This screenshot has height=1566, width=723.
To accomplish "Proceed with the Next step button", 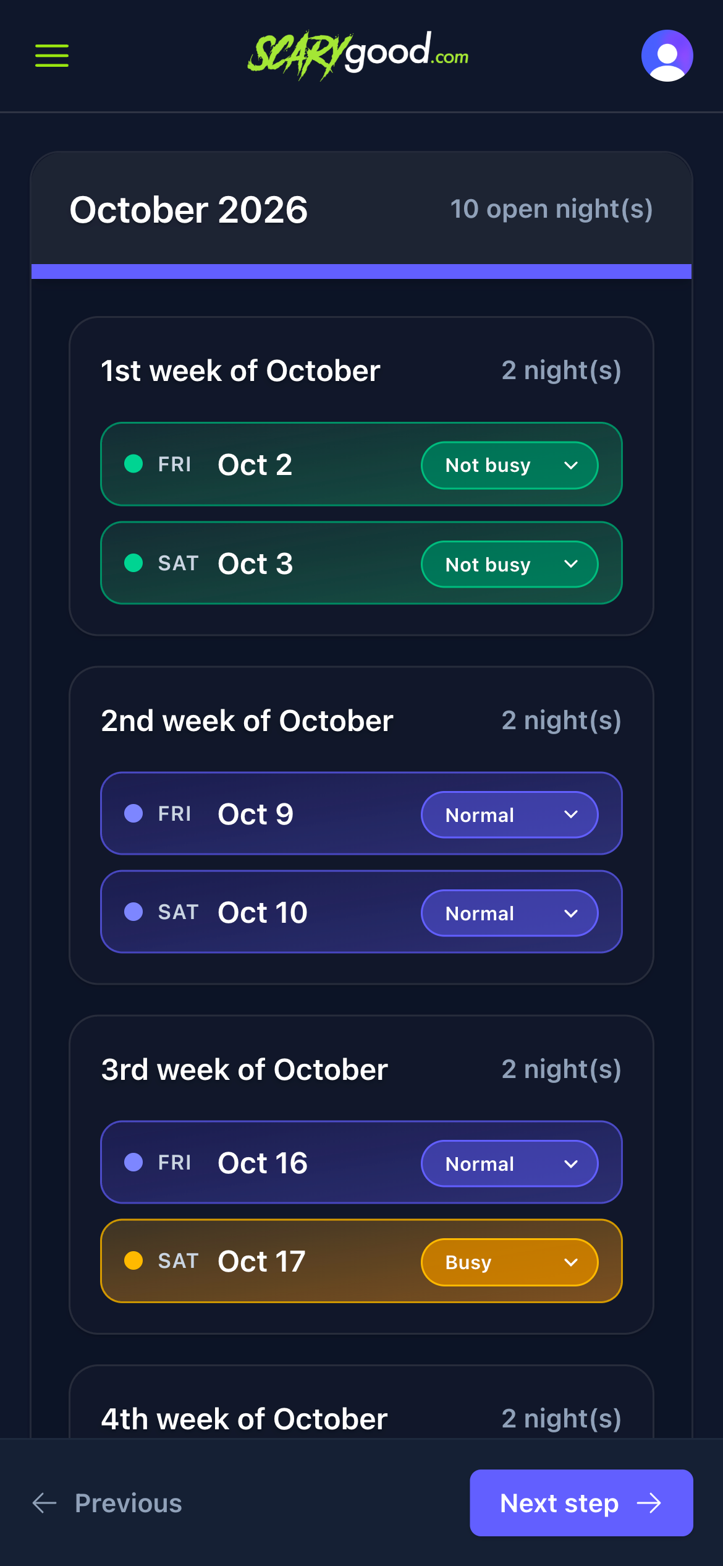I will [581, 1503].
